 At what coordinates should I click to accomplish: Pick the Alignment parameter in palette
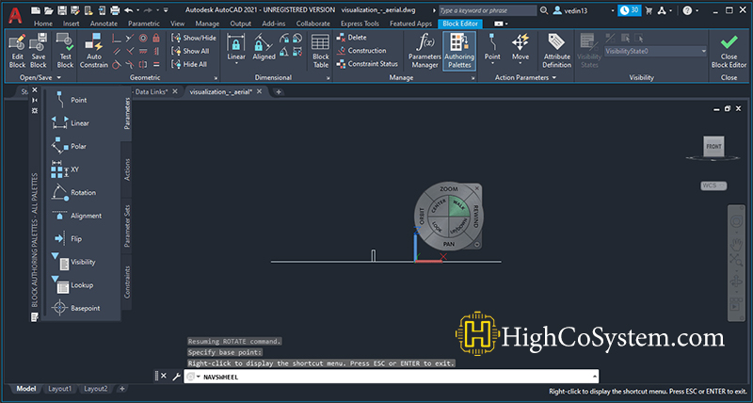pyautogui.click(x=76, y=216)
